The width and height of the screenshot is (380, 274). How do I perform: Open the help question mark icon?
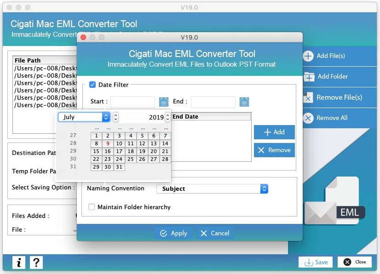click(x=36, y=263)
